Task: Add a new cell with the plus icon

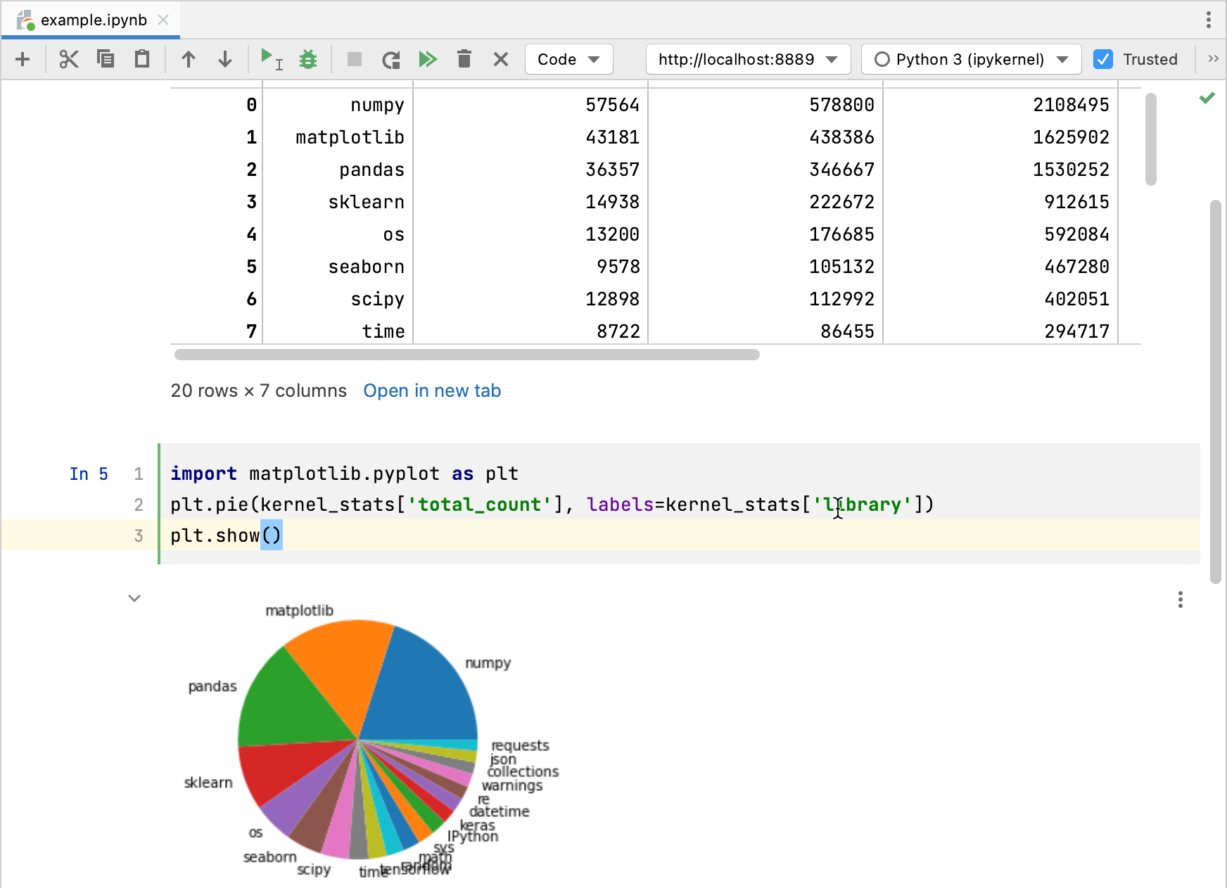Action: (x=23, y=59)
